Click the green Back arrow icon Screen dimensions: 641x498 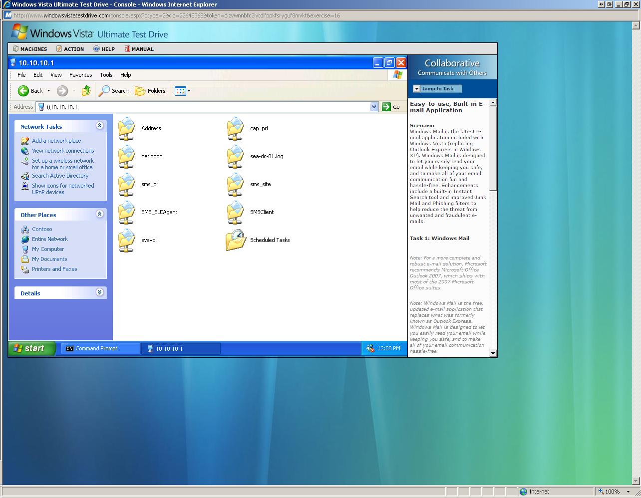click(23, 91)
